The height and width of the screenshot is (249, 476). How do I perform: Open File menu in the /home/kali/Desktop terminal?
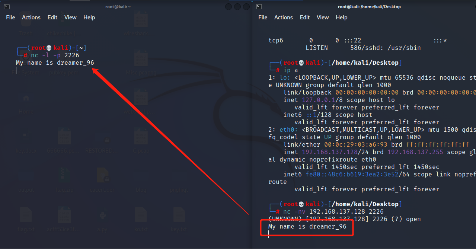(x=263, y=17)
